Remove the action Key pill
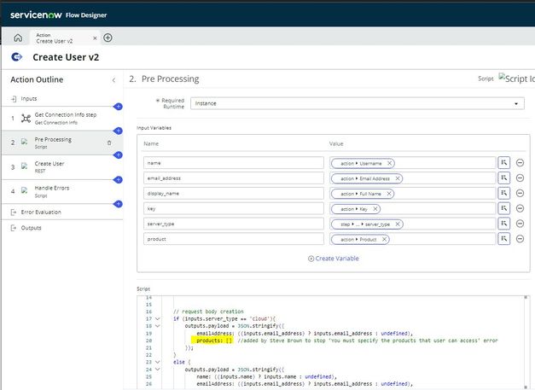The image size is (535, 390). (375, 209)
